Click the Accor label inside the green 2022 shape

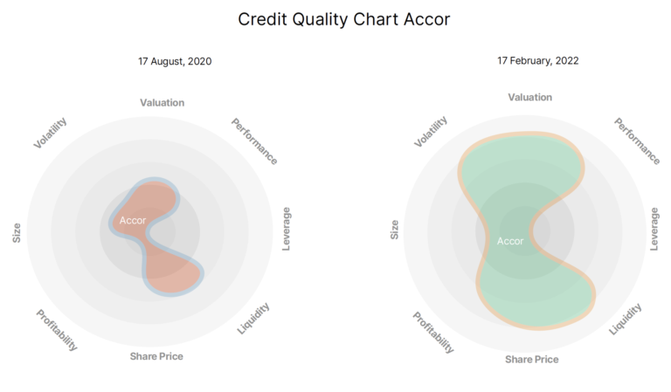(x=510, y=241)
